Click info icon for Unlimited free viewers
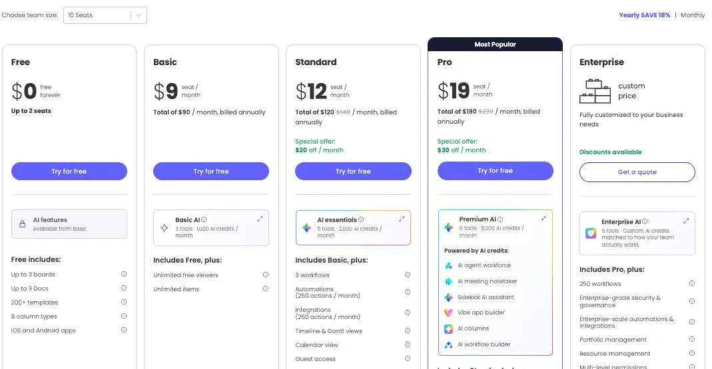The height and width of the screenshot is (369, 712). pos(266,274)
